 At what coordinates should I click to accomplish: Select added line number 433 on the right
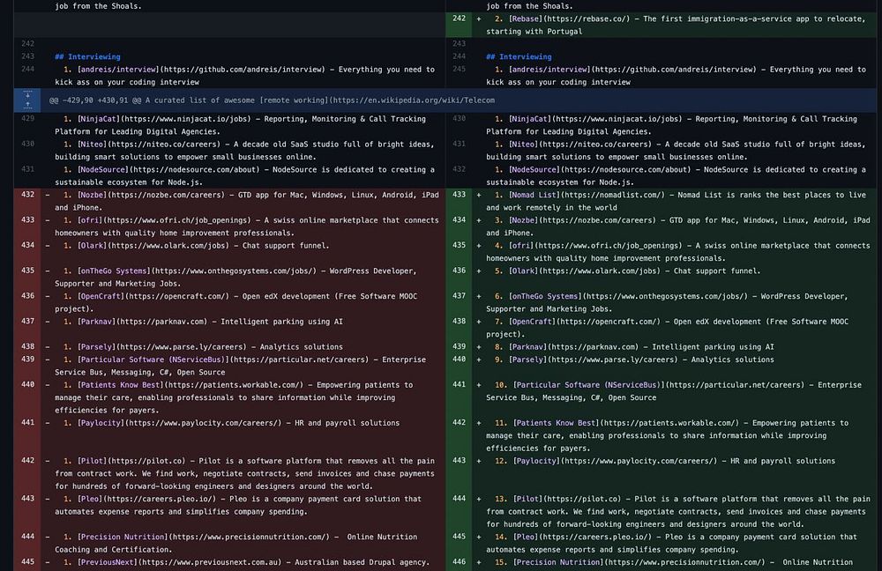pyautogui.click(x=459, y=195)
